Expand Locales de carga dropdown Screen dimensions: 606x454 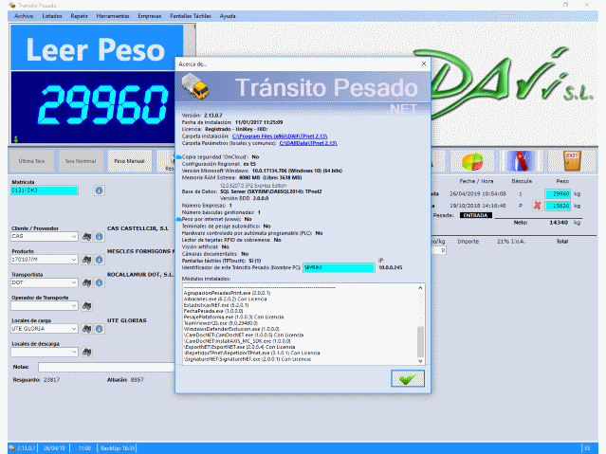[74, 329]
